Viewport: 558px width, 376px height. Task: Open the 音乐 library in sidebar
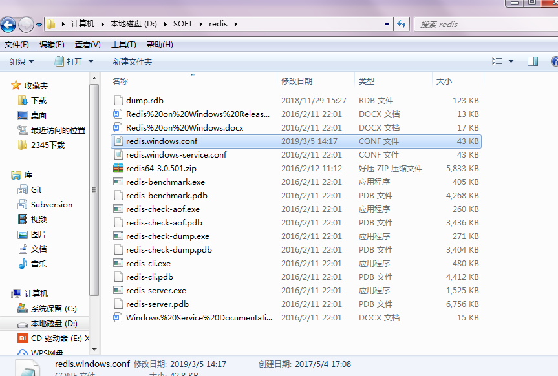(32, 264)
